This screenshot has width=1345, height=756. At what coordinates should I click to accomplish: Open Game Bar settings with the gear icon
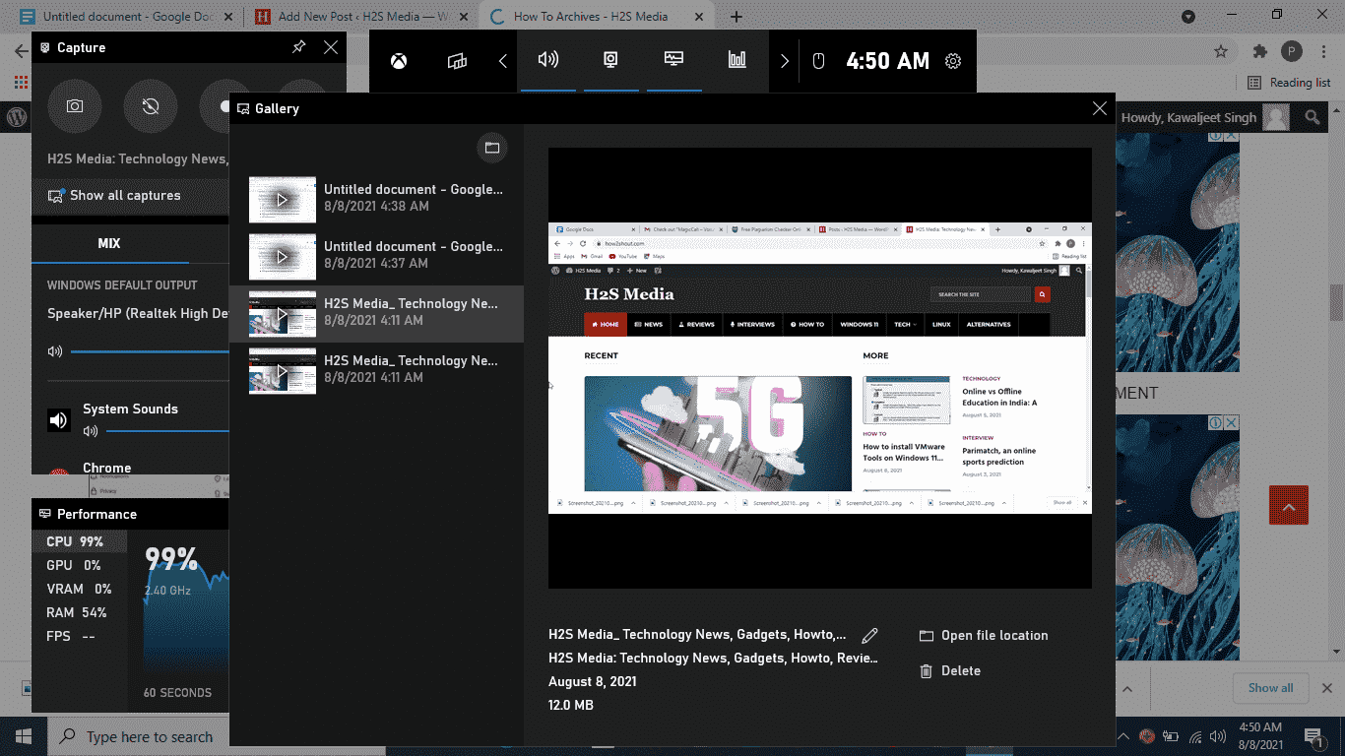[x=952, y=60]
